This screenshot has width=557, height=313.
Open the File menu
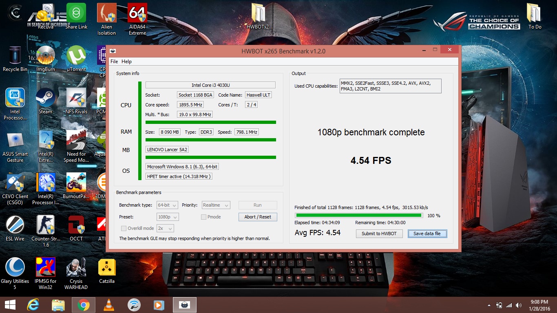[114, 62]
